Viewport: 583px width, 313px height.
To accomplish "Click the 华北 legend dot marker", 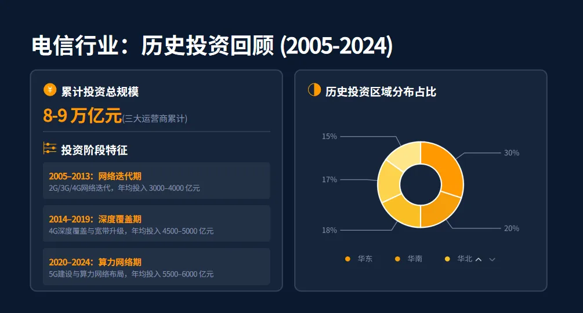I will coord(447,259).
